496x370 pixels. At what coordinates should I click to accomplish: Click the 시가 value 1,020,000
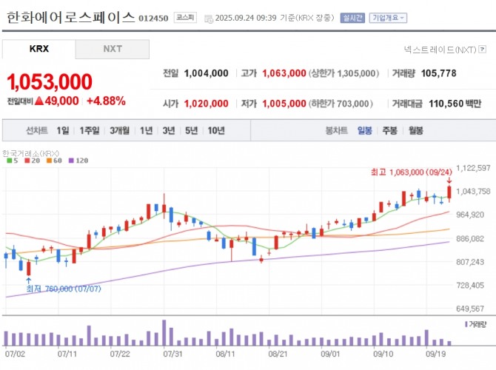[x=207, y=104]
